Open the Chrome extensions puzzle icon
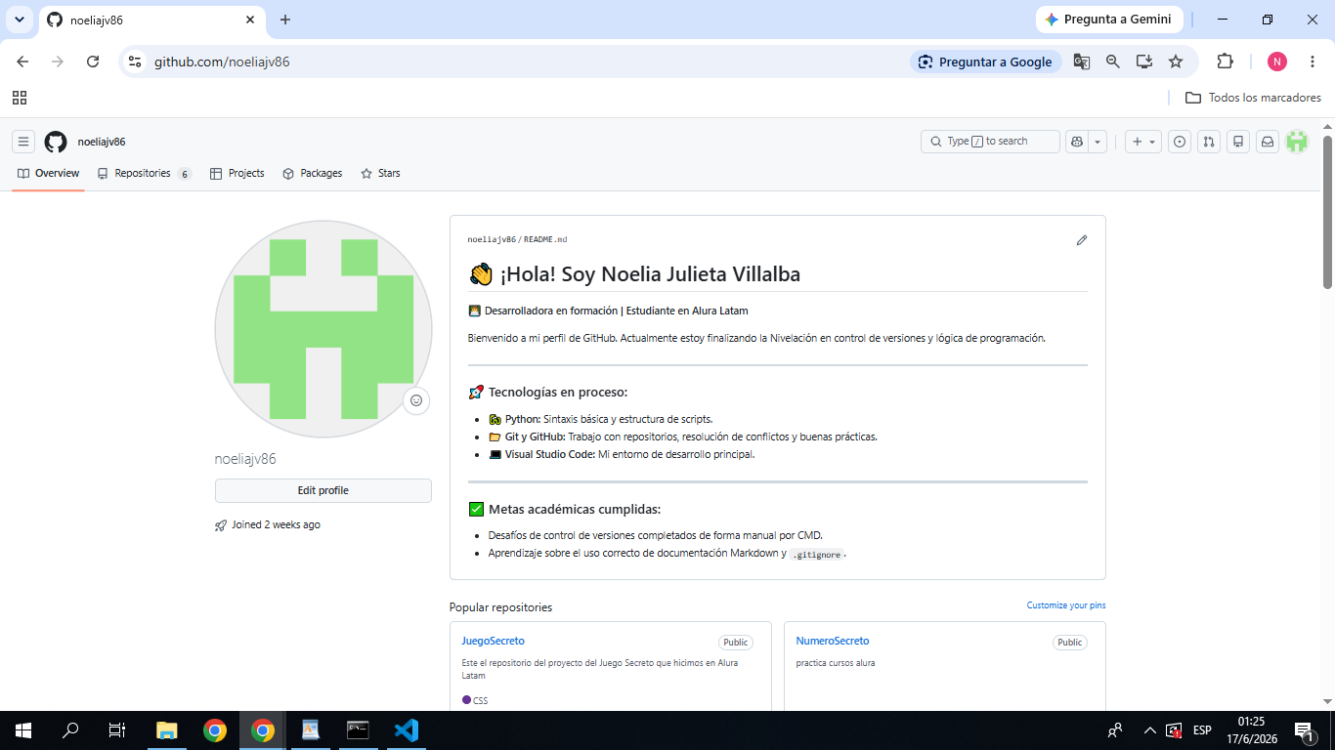The width and height of the screenshot is (1335, 750). click(1225, 62)
